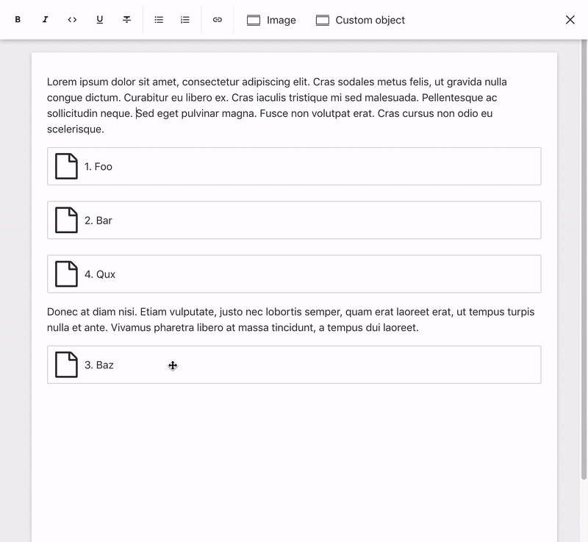Toggle bold formatting

[x=18, y=20]
